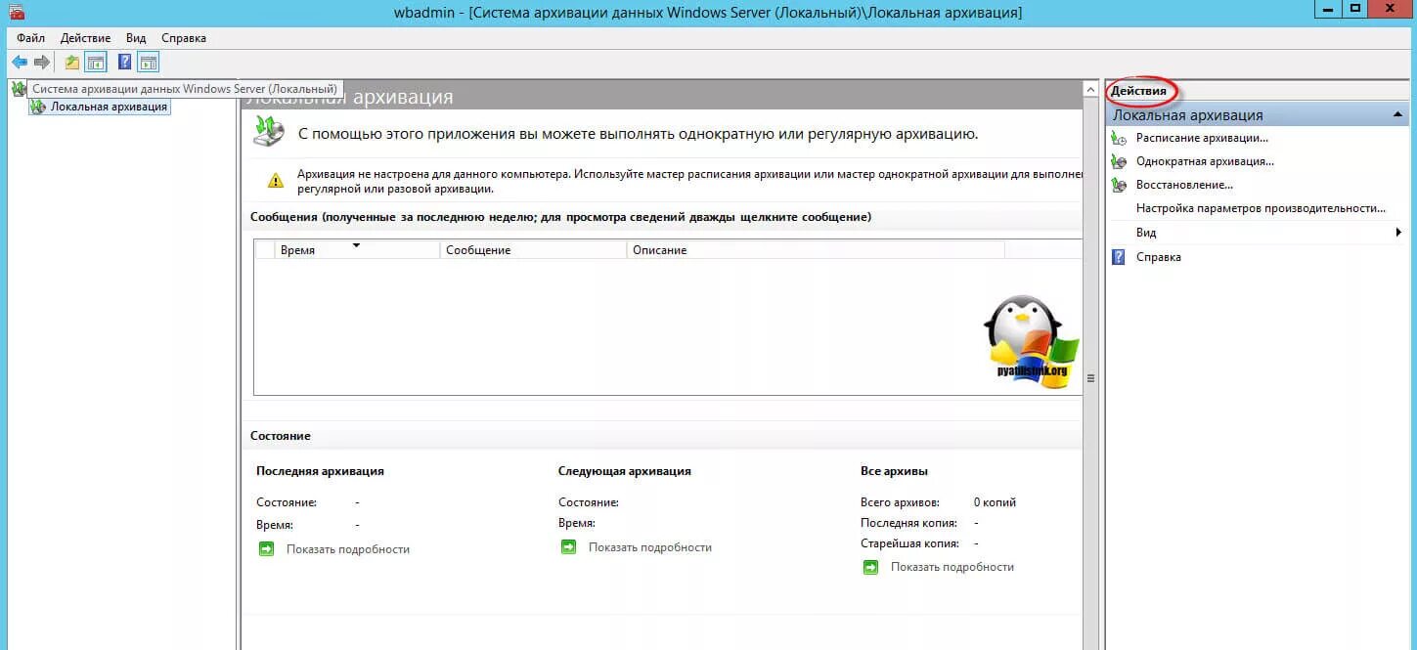1417x650 pixels.
Task: Show details under Все архивы
Action: coord(952,567)
